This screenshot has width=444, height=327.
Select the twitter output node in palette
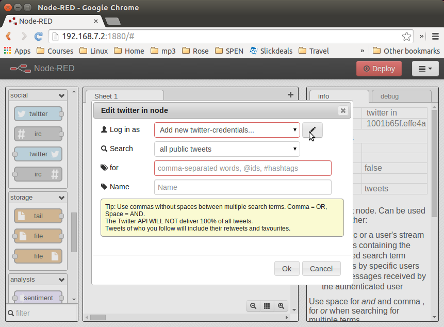[x=37, y=154]
